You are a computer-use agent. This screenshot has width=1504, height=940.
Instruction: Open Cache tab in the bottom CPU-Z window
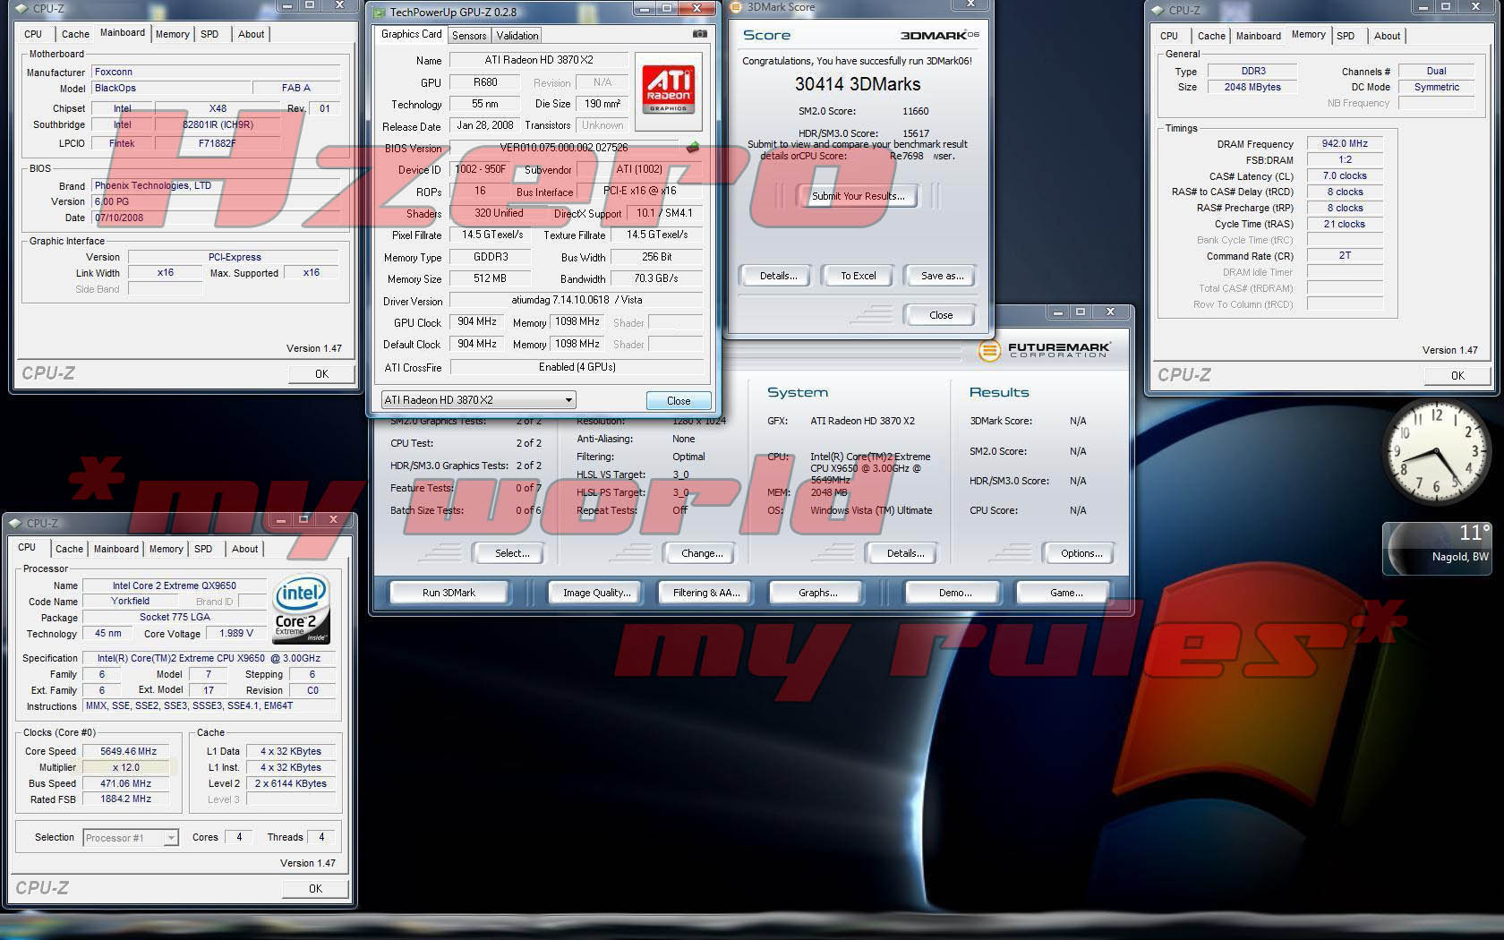point(69,549)
